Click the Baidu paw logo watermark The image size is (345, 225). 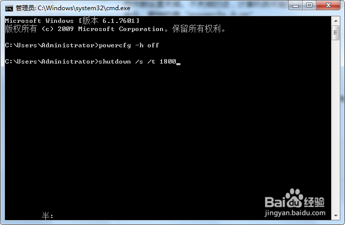coord(294,198)
